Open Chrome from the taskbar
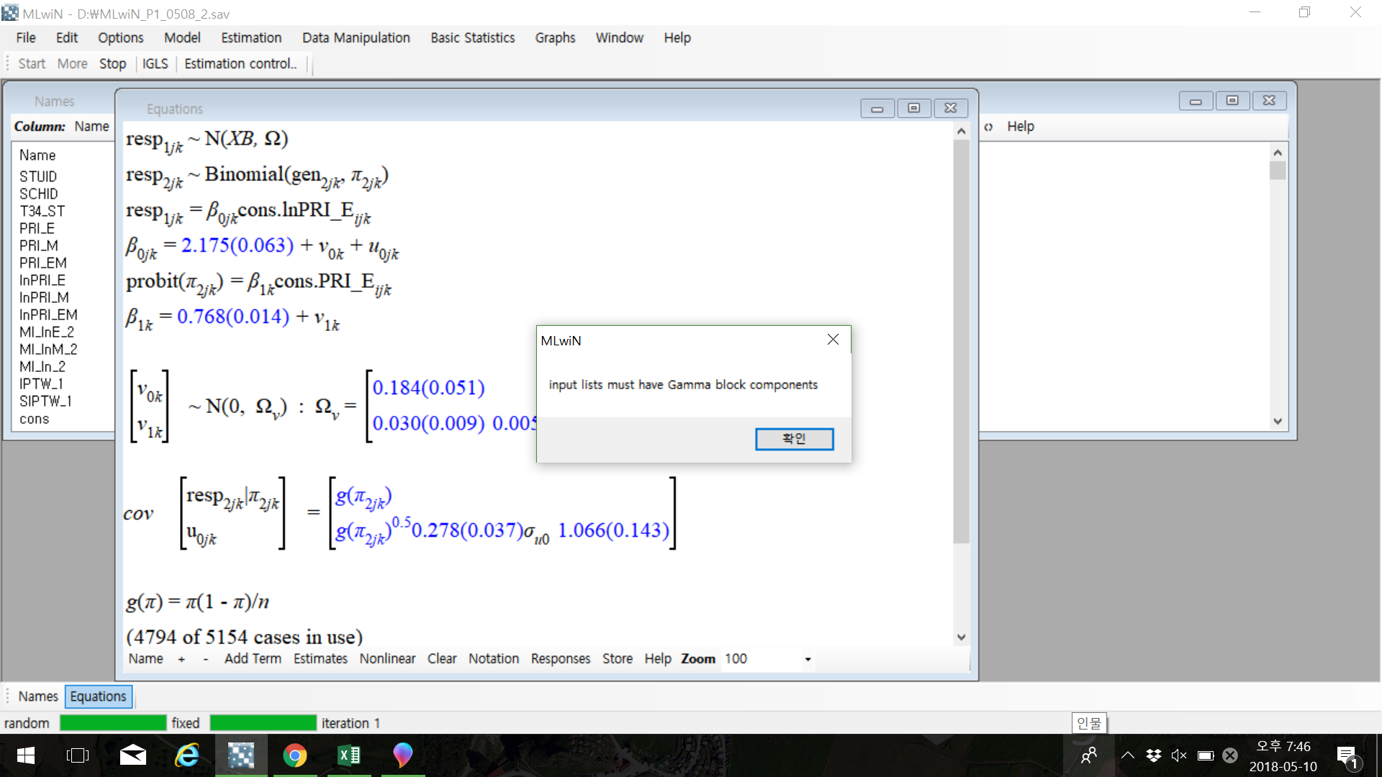 (294, 755)
